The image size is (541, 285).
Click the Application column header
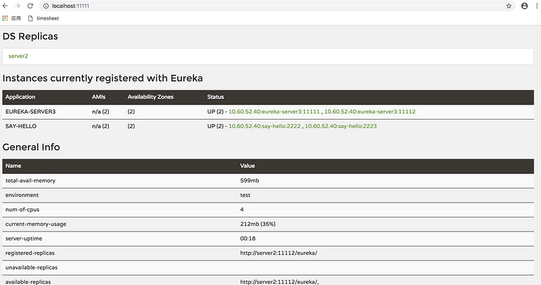[x=20, y=97]
